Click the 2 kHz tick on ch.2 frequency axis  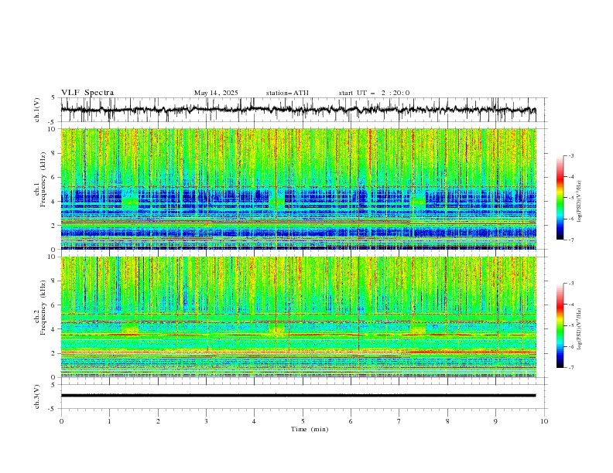[54, 353]
